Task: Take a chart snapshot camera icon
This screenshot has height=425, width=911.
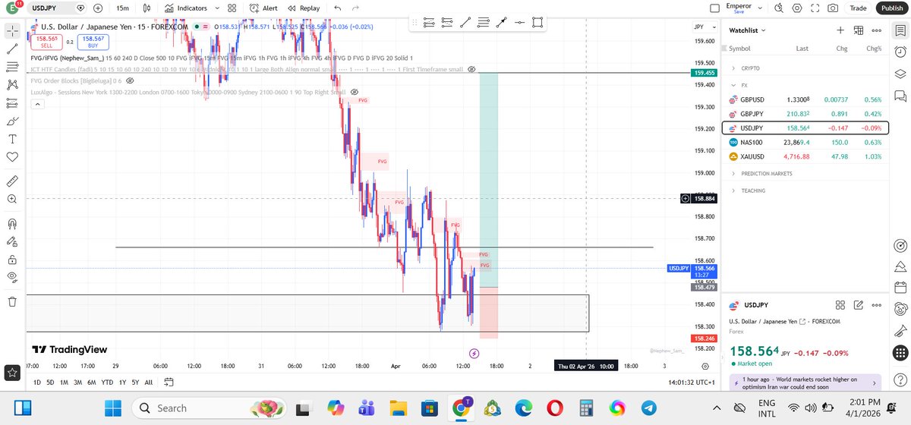Action: pos(833,8)
